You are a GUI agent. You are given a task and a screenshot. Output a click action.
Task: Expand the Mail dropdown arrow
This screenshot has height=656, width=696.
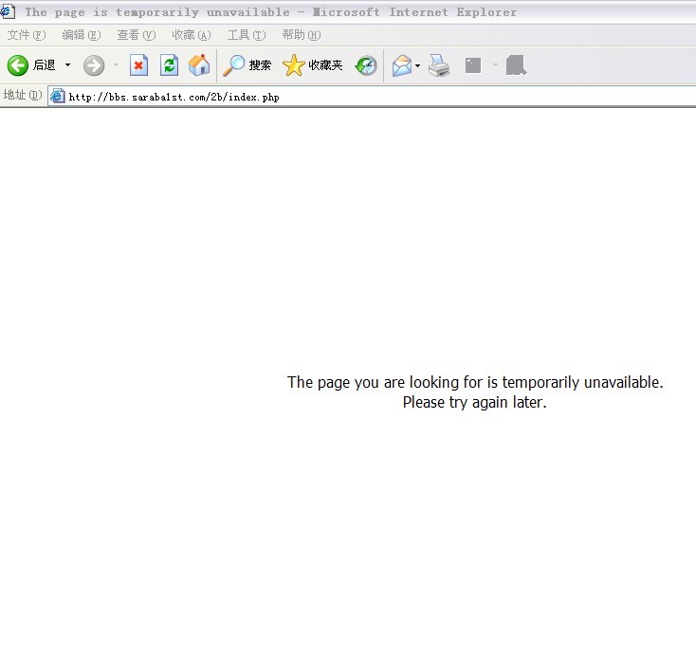[417, 65]
